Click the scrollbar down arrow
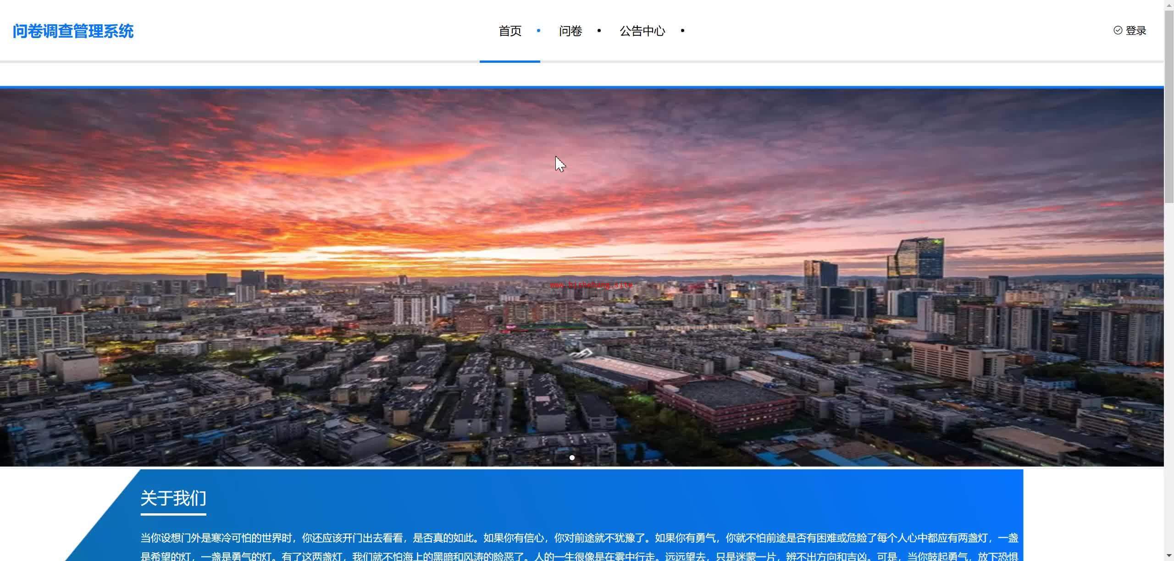 pyautogui.click(x=1169, y=556)
